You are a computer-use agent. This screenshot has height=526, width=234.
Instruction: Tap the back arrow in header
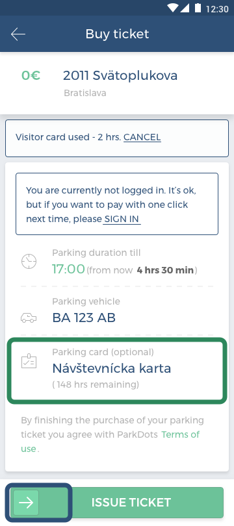(18, 34)
